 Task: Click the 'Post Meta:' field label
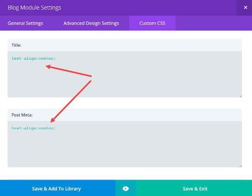(x=22, y=115)
